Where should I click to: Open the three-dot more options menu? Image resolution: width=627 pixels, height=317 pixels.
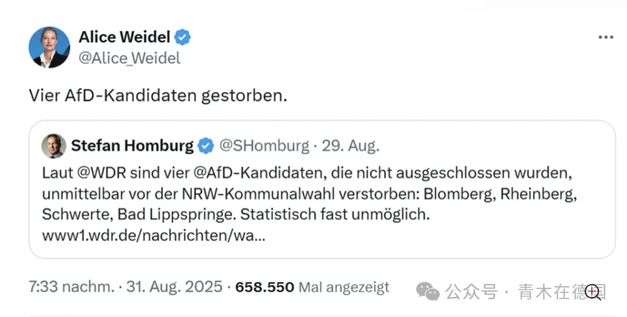pyautogui.click(x=606, y=38)
